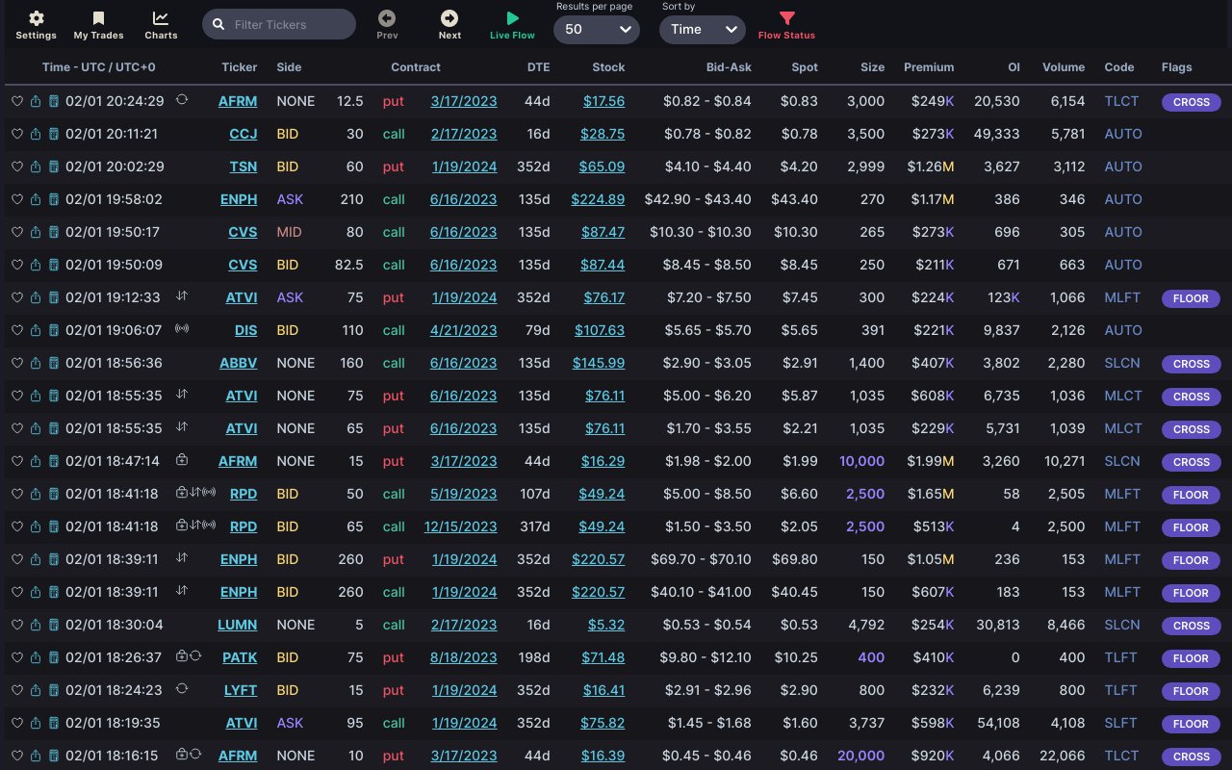Go to Next page arrow
Image resolution: width=1232 pixels, height=770 pixels.
point(449,18)
